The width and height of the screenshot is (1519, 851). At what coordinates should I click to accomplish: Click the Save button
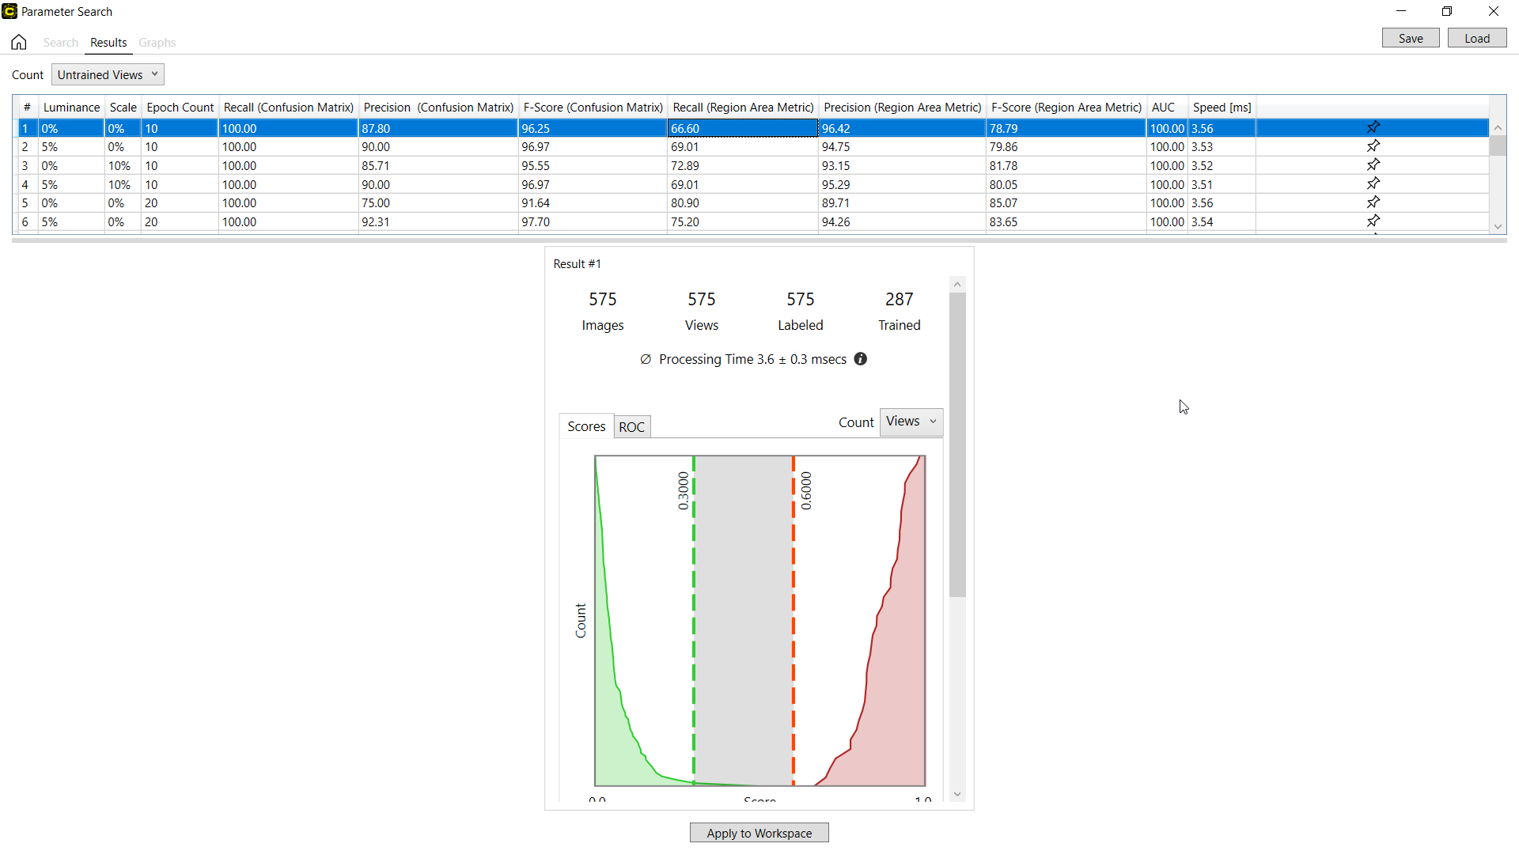coord(1410,38)
